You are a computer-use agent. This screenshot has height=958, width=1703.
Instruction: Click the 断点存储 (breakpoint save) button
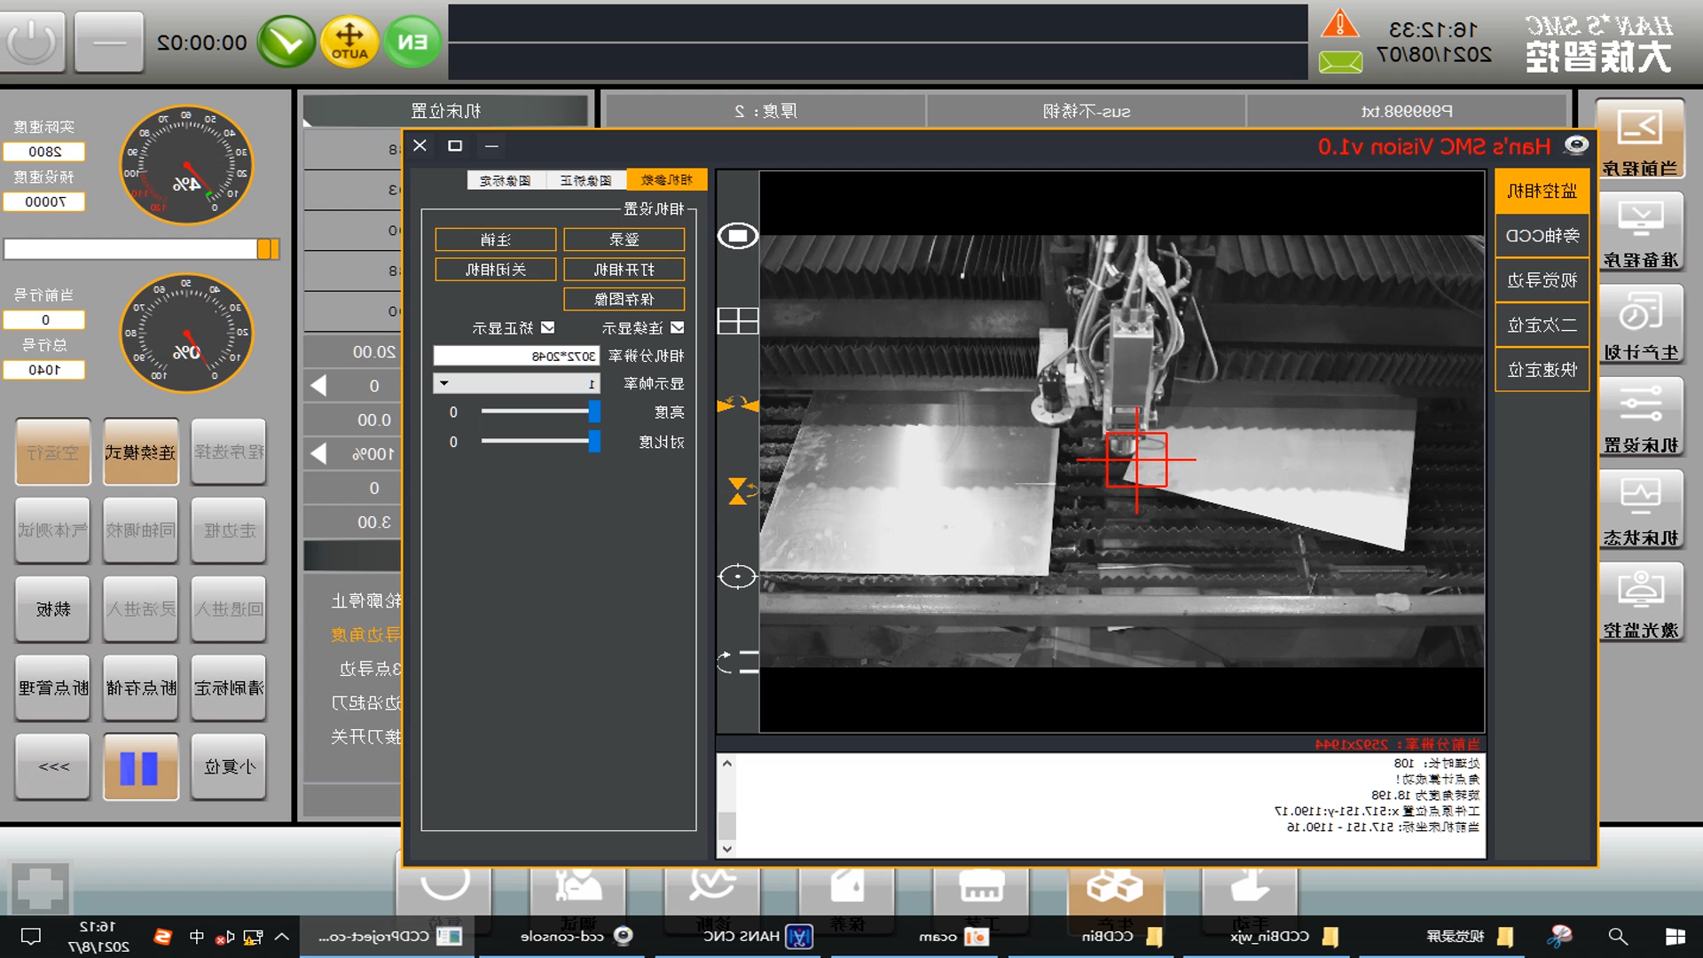[140, 688]
